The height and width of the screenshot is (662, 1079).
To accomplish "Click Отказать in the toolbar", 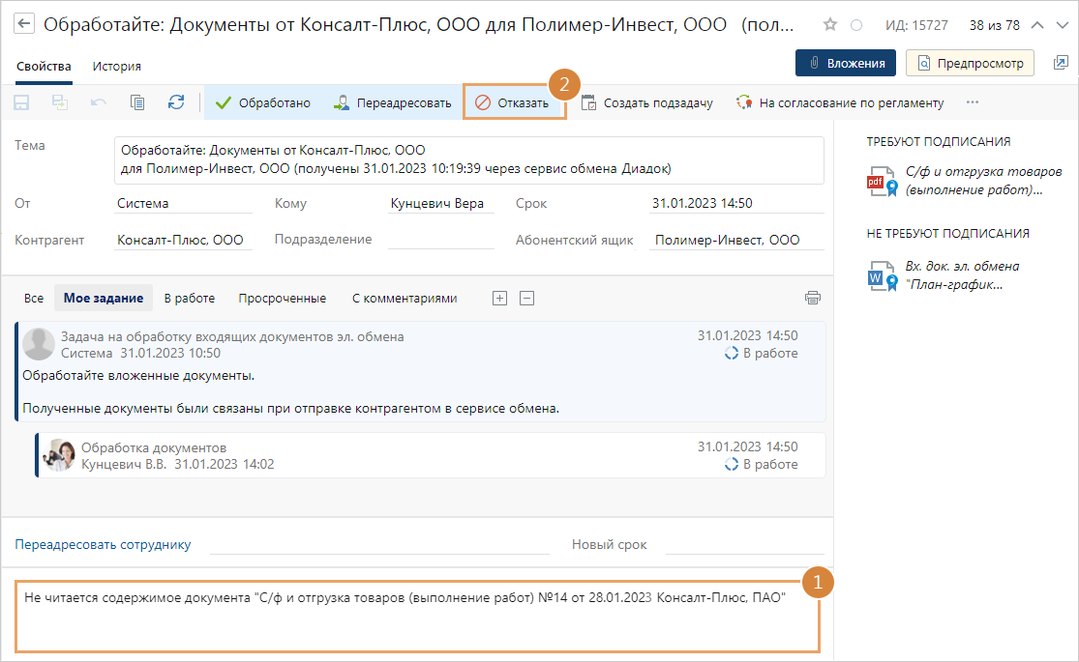I will 513,102.
